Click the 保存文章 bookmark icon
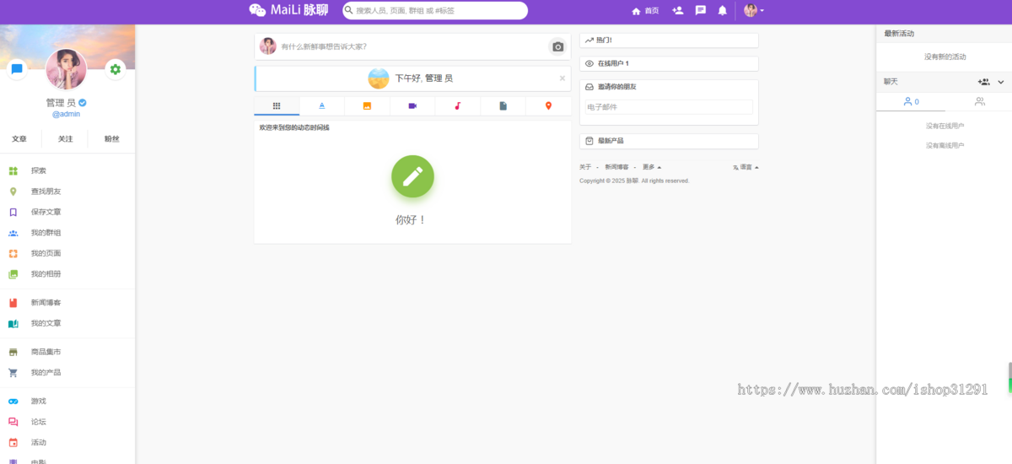The height and width of the screenshot is (464, 1012). click(13, 212)
